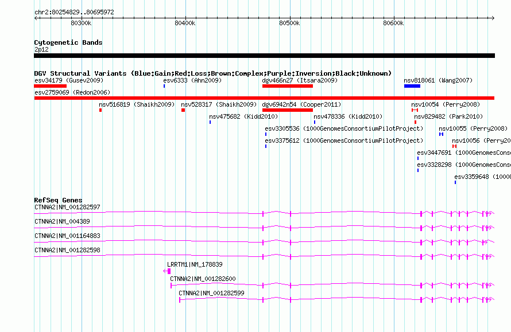The height and width of the screenshot is (332, 511).
Task: Click esv34179 (Gusev2009) label
Action: point(69,80)
